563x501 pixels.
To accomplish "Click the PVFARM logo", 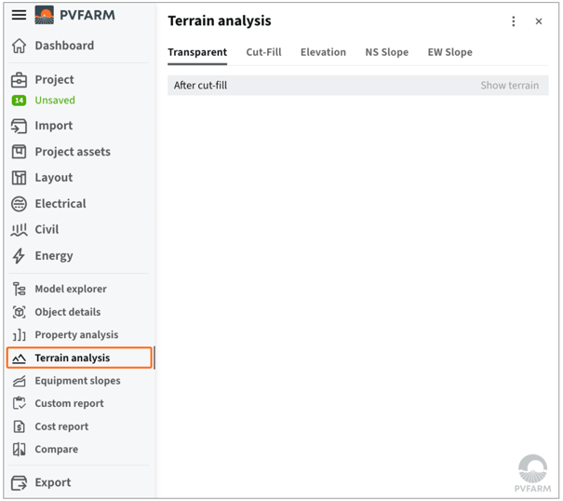I will (x=75, y=15).
